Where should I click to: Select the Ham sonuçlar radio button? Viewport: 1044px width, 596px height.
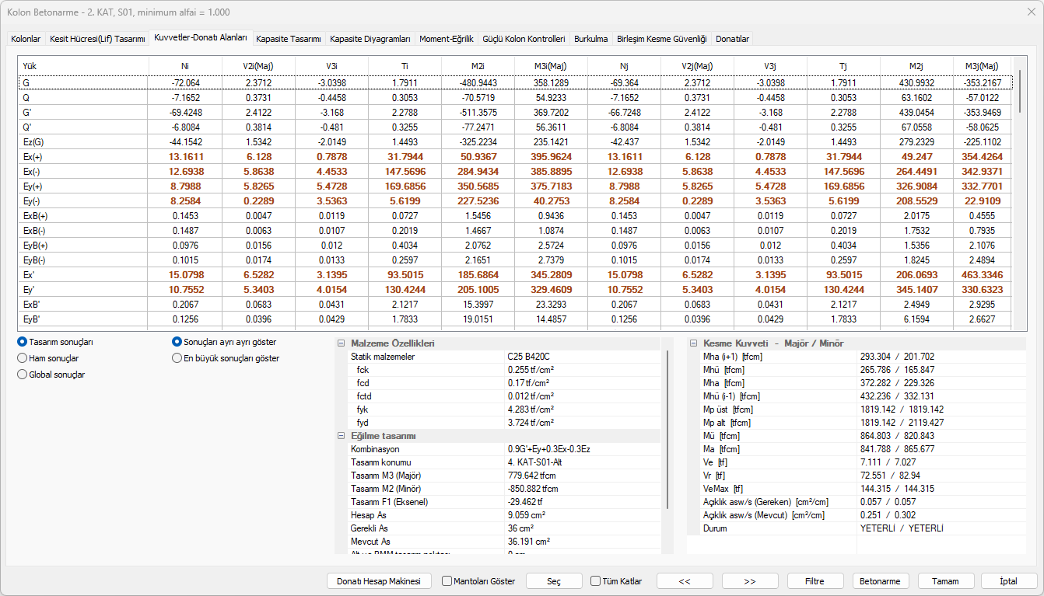23,358
